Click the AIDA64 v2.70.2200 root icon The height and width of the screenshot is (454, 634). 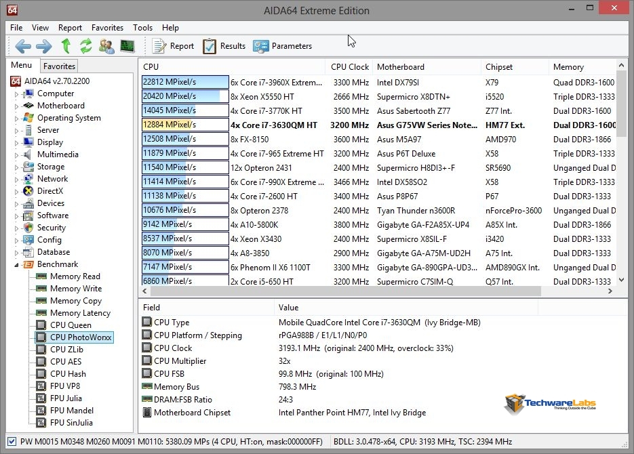point(16,81)
